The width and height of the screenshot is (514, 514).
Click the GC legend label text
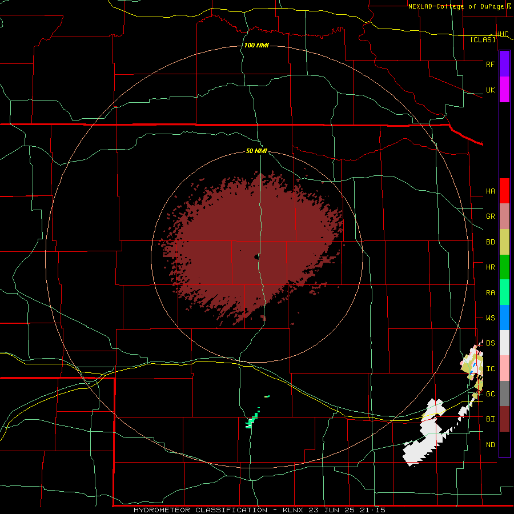(490, 394)
